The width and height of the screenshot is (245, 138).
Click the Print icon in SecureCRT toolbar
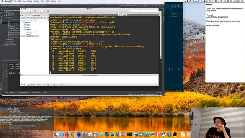pos(35,11)
